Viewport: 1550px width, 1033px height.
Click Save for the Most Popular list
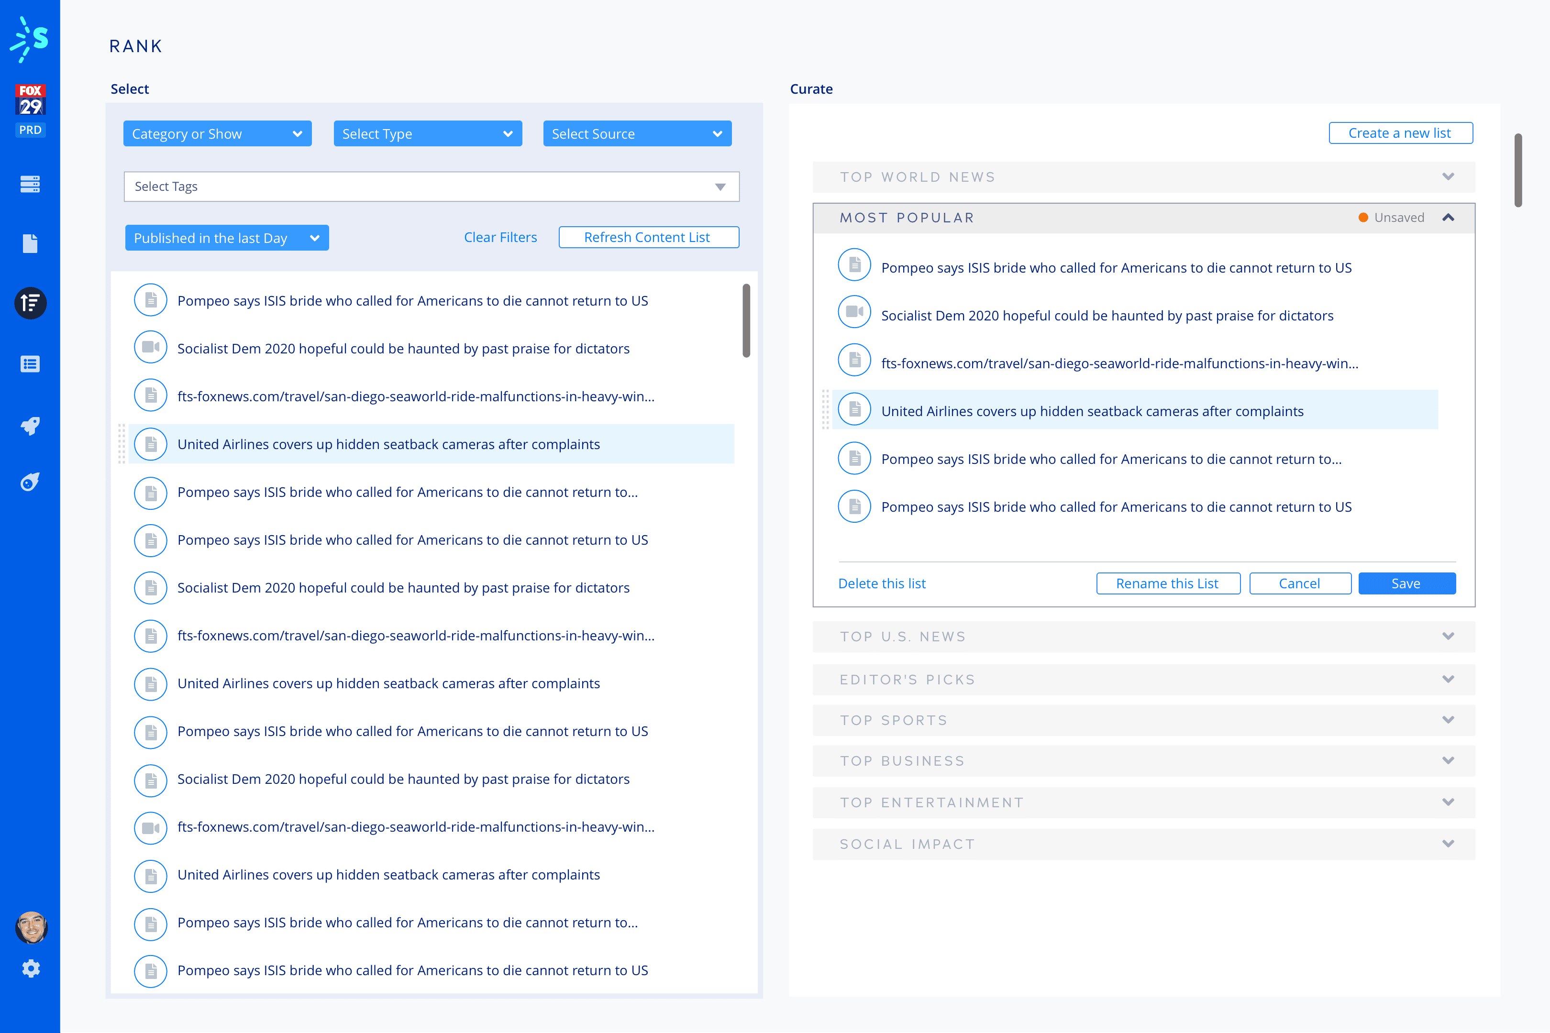1406,584
